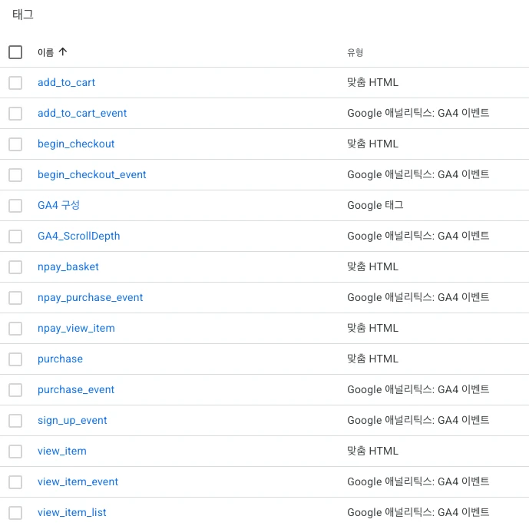Select checkbox next to GA4 구성
This screenshot has height=526, width=529.
coord(15,206)
